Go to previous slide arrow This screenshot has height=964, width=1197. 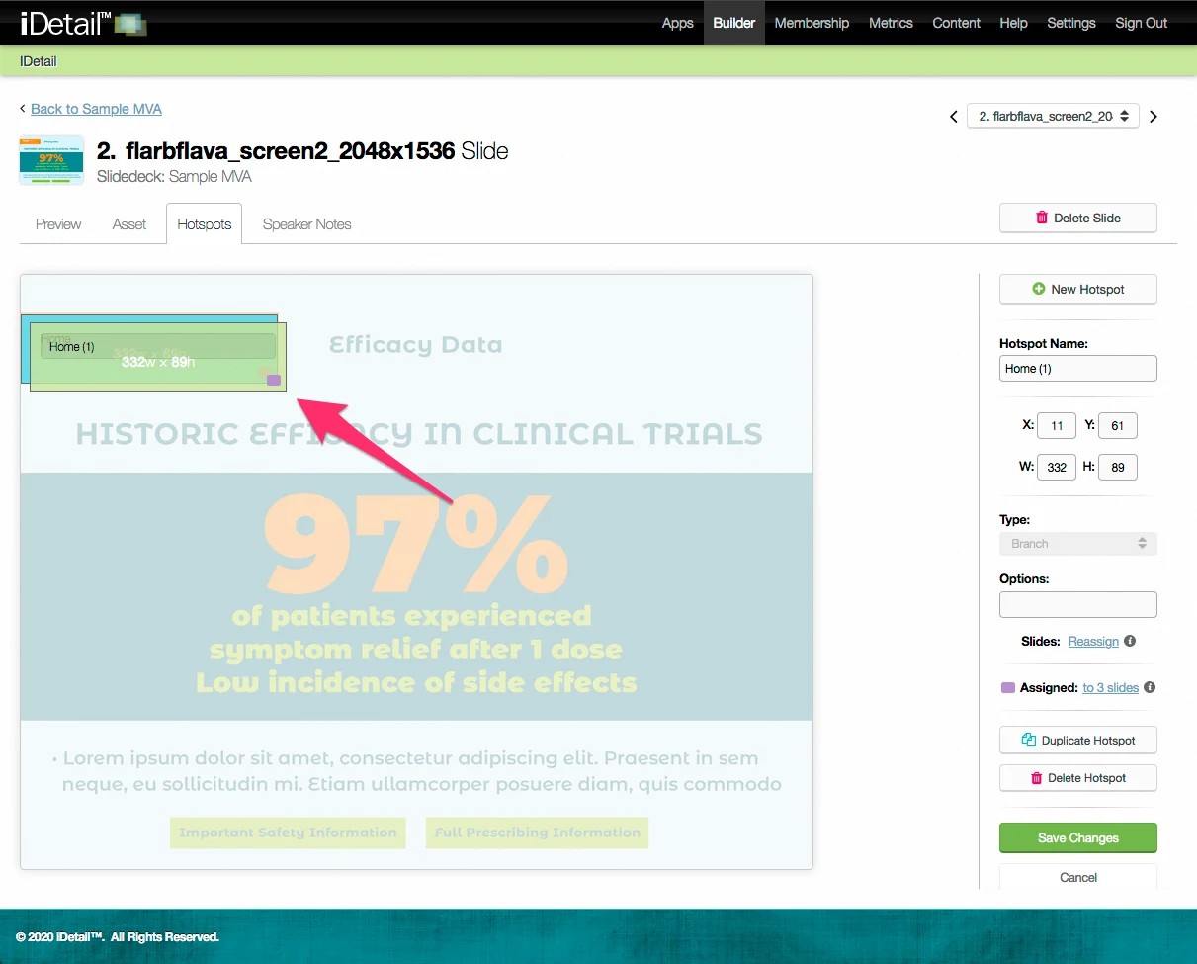pyautogui.click(x=954, y=117)
